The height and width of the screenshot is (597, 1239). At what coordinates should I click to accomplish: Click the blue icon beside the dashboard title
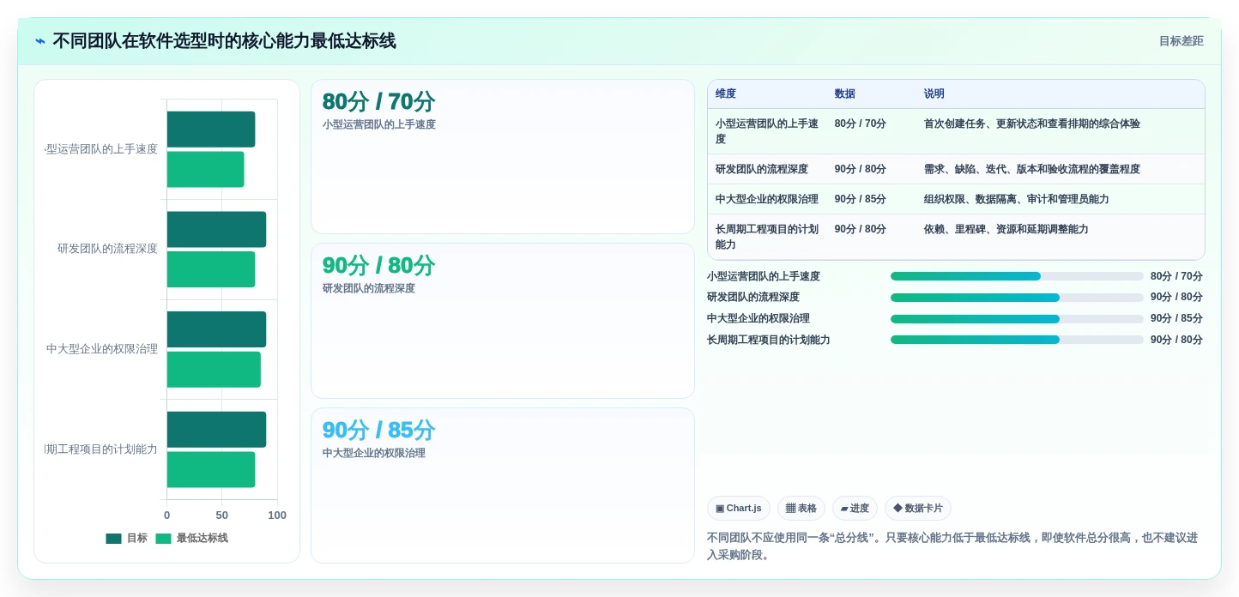click(x=40, y=41)
